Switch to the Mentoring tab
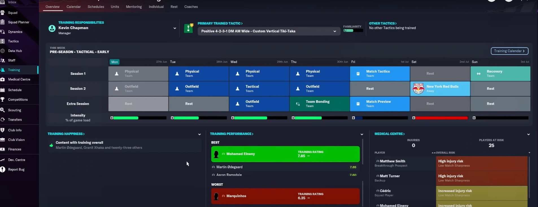This screenshot has width=538, height=207. tap(134, 7)
